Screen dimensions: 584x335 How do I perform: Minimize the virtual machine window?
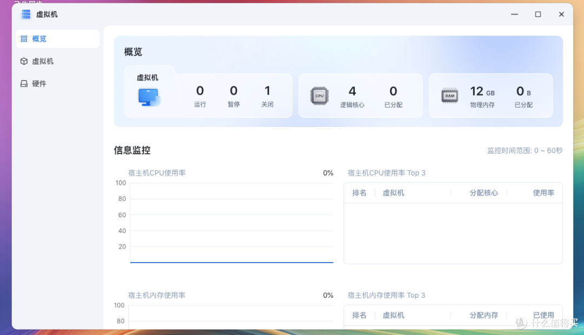click(514, 14)
